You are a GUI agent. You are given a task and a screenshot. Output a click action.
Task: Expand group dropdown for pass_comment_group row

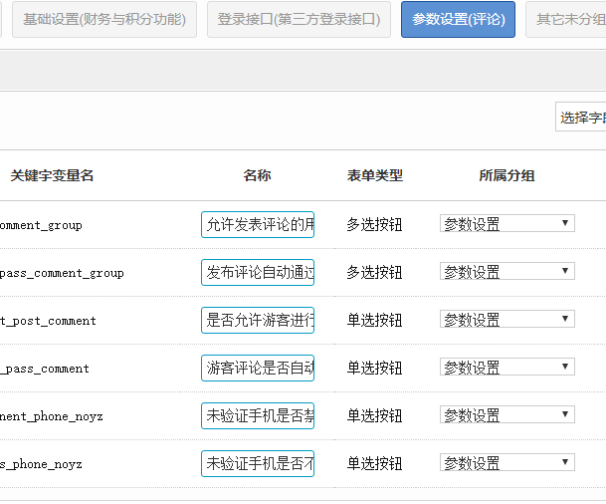pyautogui.click(x=506, y=272)
